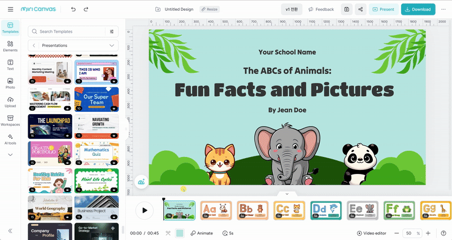Open the hamburger main menu
This screenshot has height=240, width=452.
(x=10, y=9)
